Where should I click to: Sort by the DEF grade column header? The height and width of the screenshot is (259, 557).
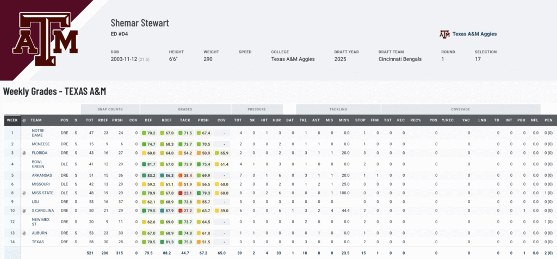click(x=148, y=120)
